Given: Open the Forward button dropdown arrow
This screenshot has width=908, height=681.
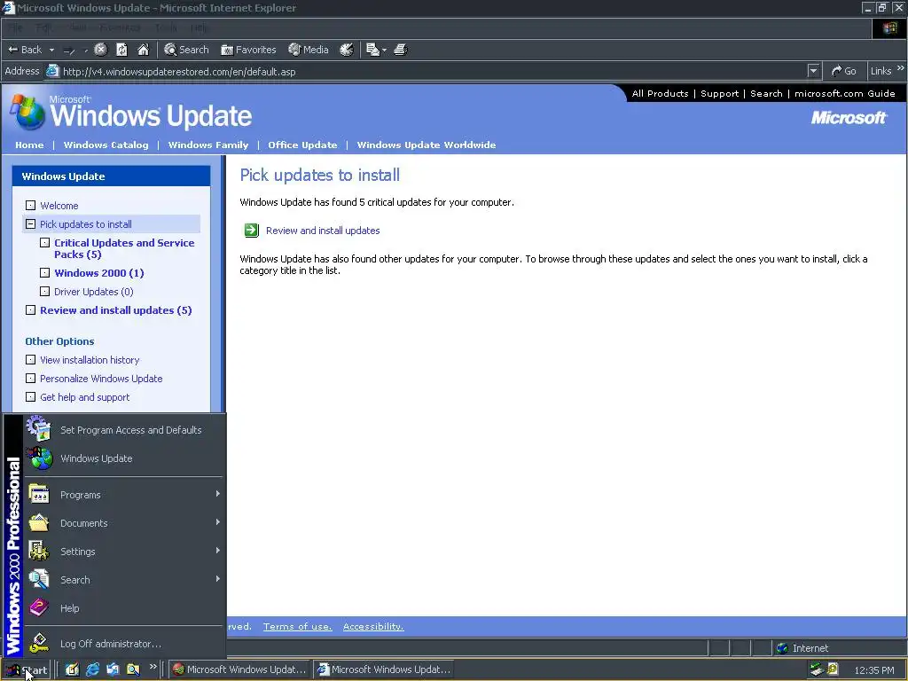Looking at the screenshot, I should click(x=85, y=51).
